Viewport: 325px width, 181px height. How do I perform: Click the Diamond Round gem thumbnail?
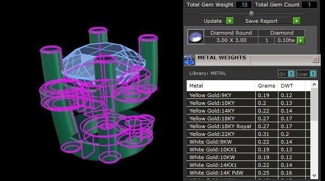coord(196,36)
